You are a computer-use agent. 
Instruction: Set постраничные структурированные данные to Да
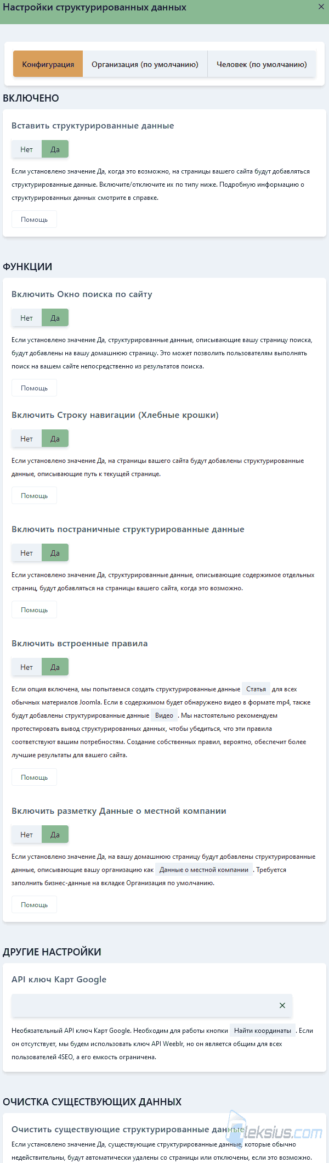pos(55,553)
